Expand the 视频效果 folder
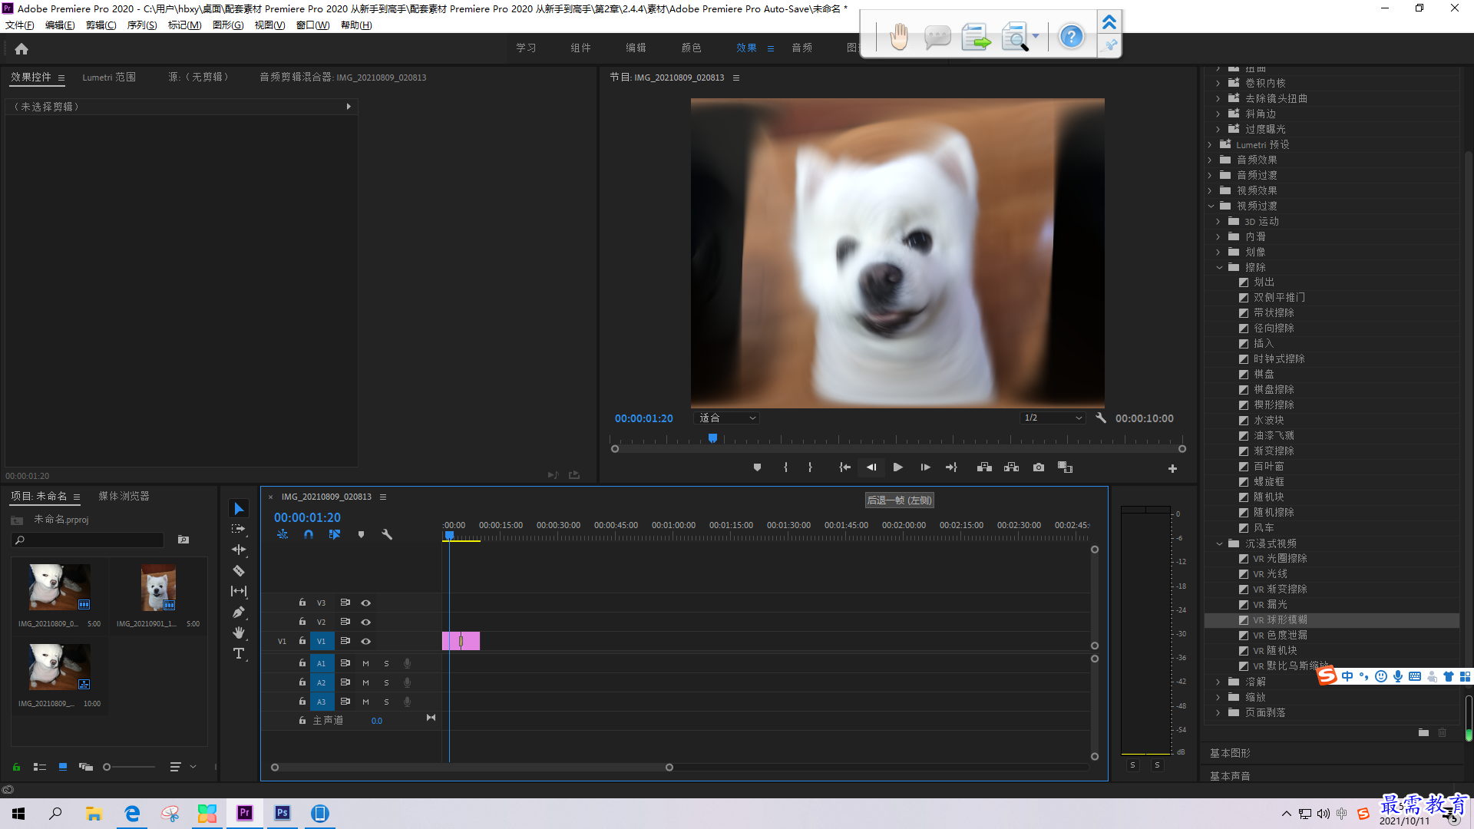 1211,190
